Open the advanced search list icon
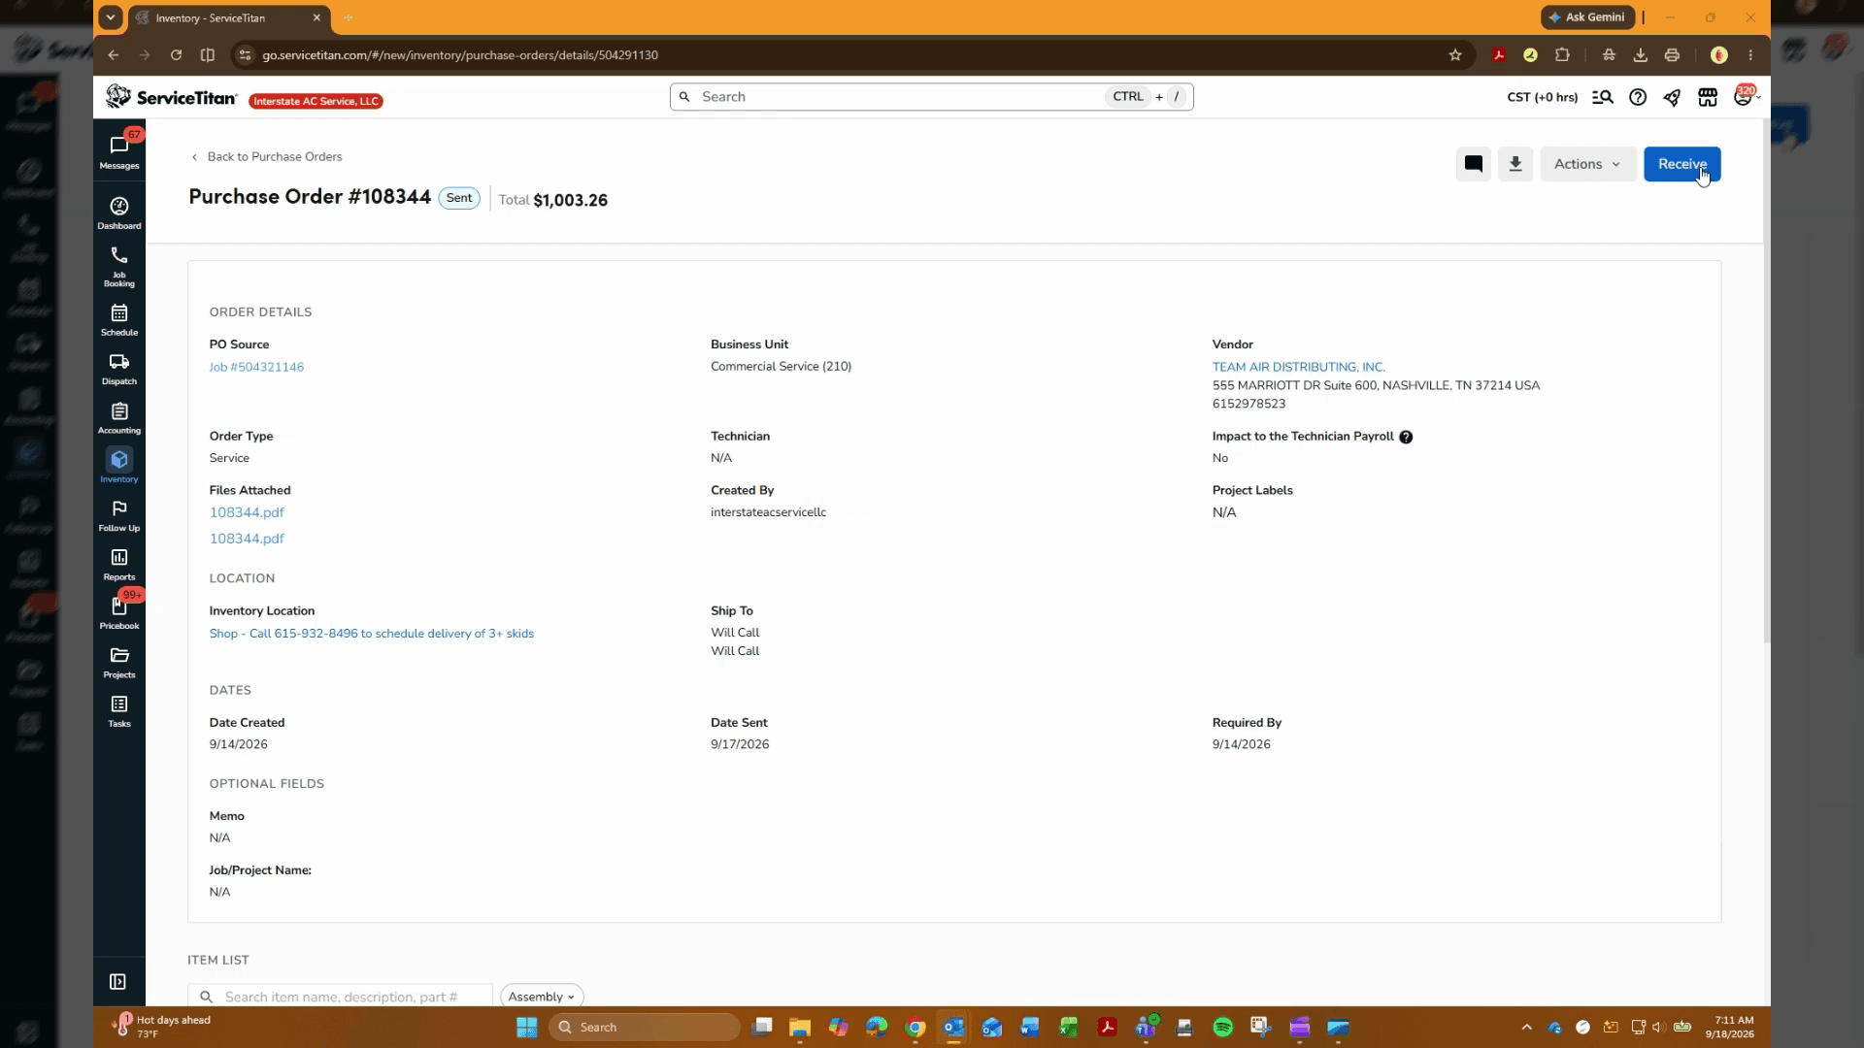The image size is (1864, 1048). tap(1603, 97)
